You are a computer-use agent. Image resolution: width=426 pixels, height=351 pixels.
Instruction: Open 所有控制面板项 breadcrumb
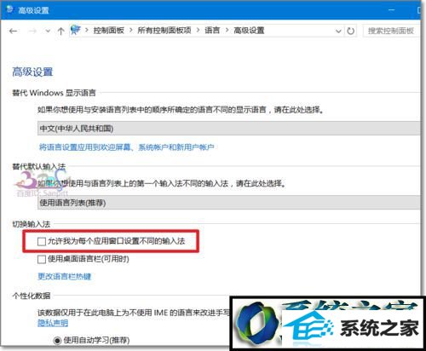pyautogui.click(x=164, y=31)
